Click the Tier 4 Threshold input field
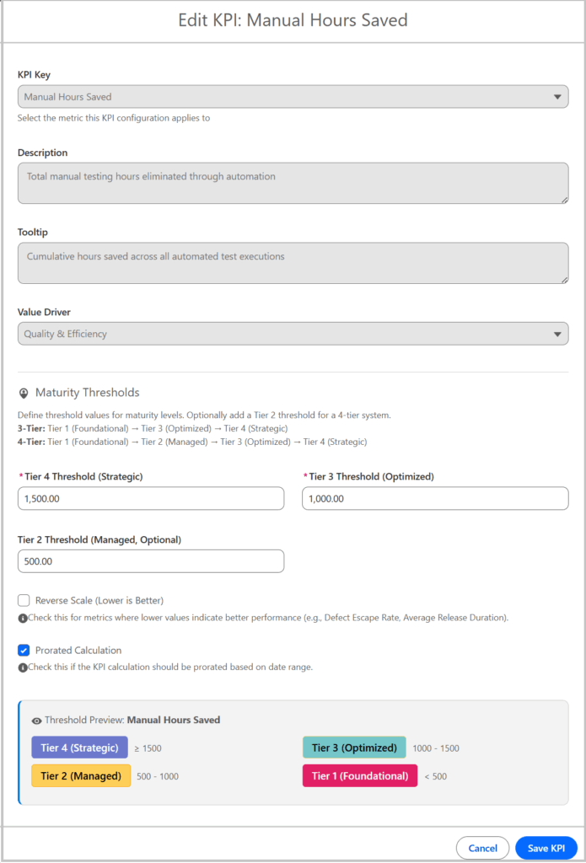Image resolution: width=586 pixels, height=863 pixels. pos(151,499)
